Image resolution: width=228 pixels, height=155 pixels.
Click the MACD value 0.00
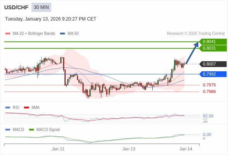click(x=207, y=134)
